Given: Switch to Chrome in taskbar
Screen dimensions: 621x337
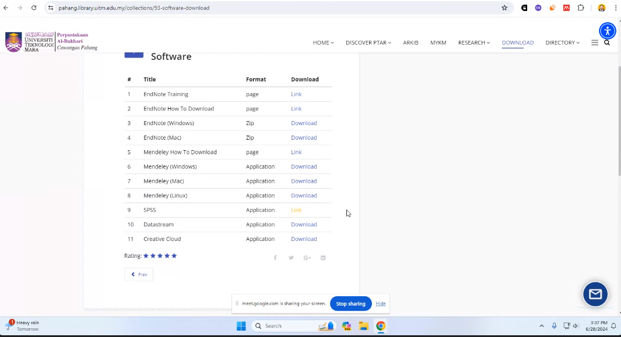Looking at the screenshot, I should 381,326.
